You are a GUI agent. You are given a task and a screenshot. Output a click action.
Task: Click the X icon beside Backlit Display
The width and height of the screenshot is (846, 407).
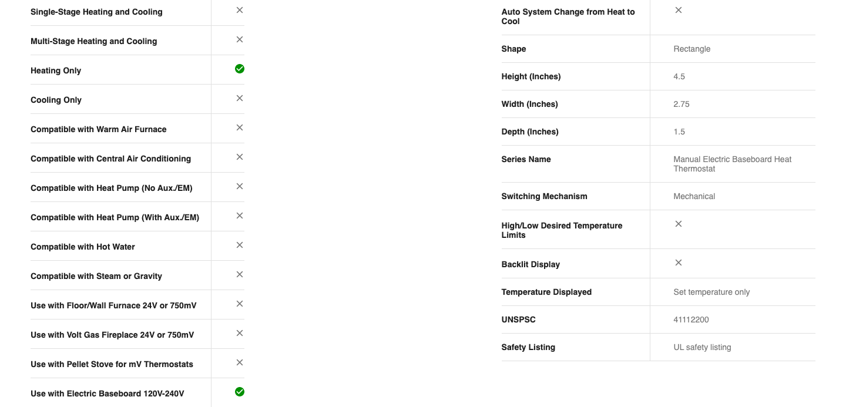pyautogui.click(x=679, y=263)
